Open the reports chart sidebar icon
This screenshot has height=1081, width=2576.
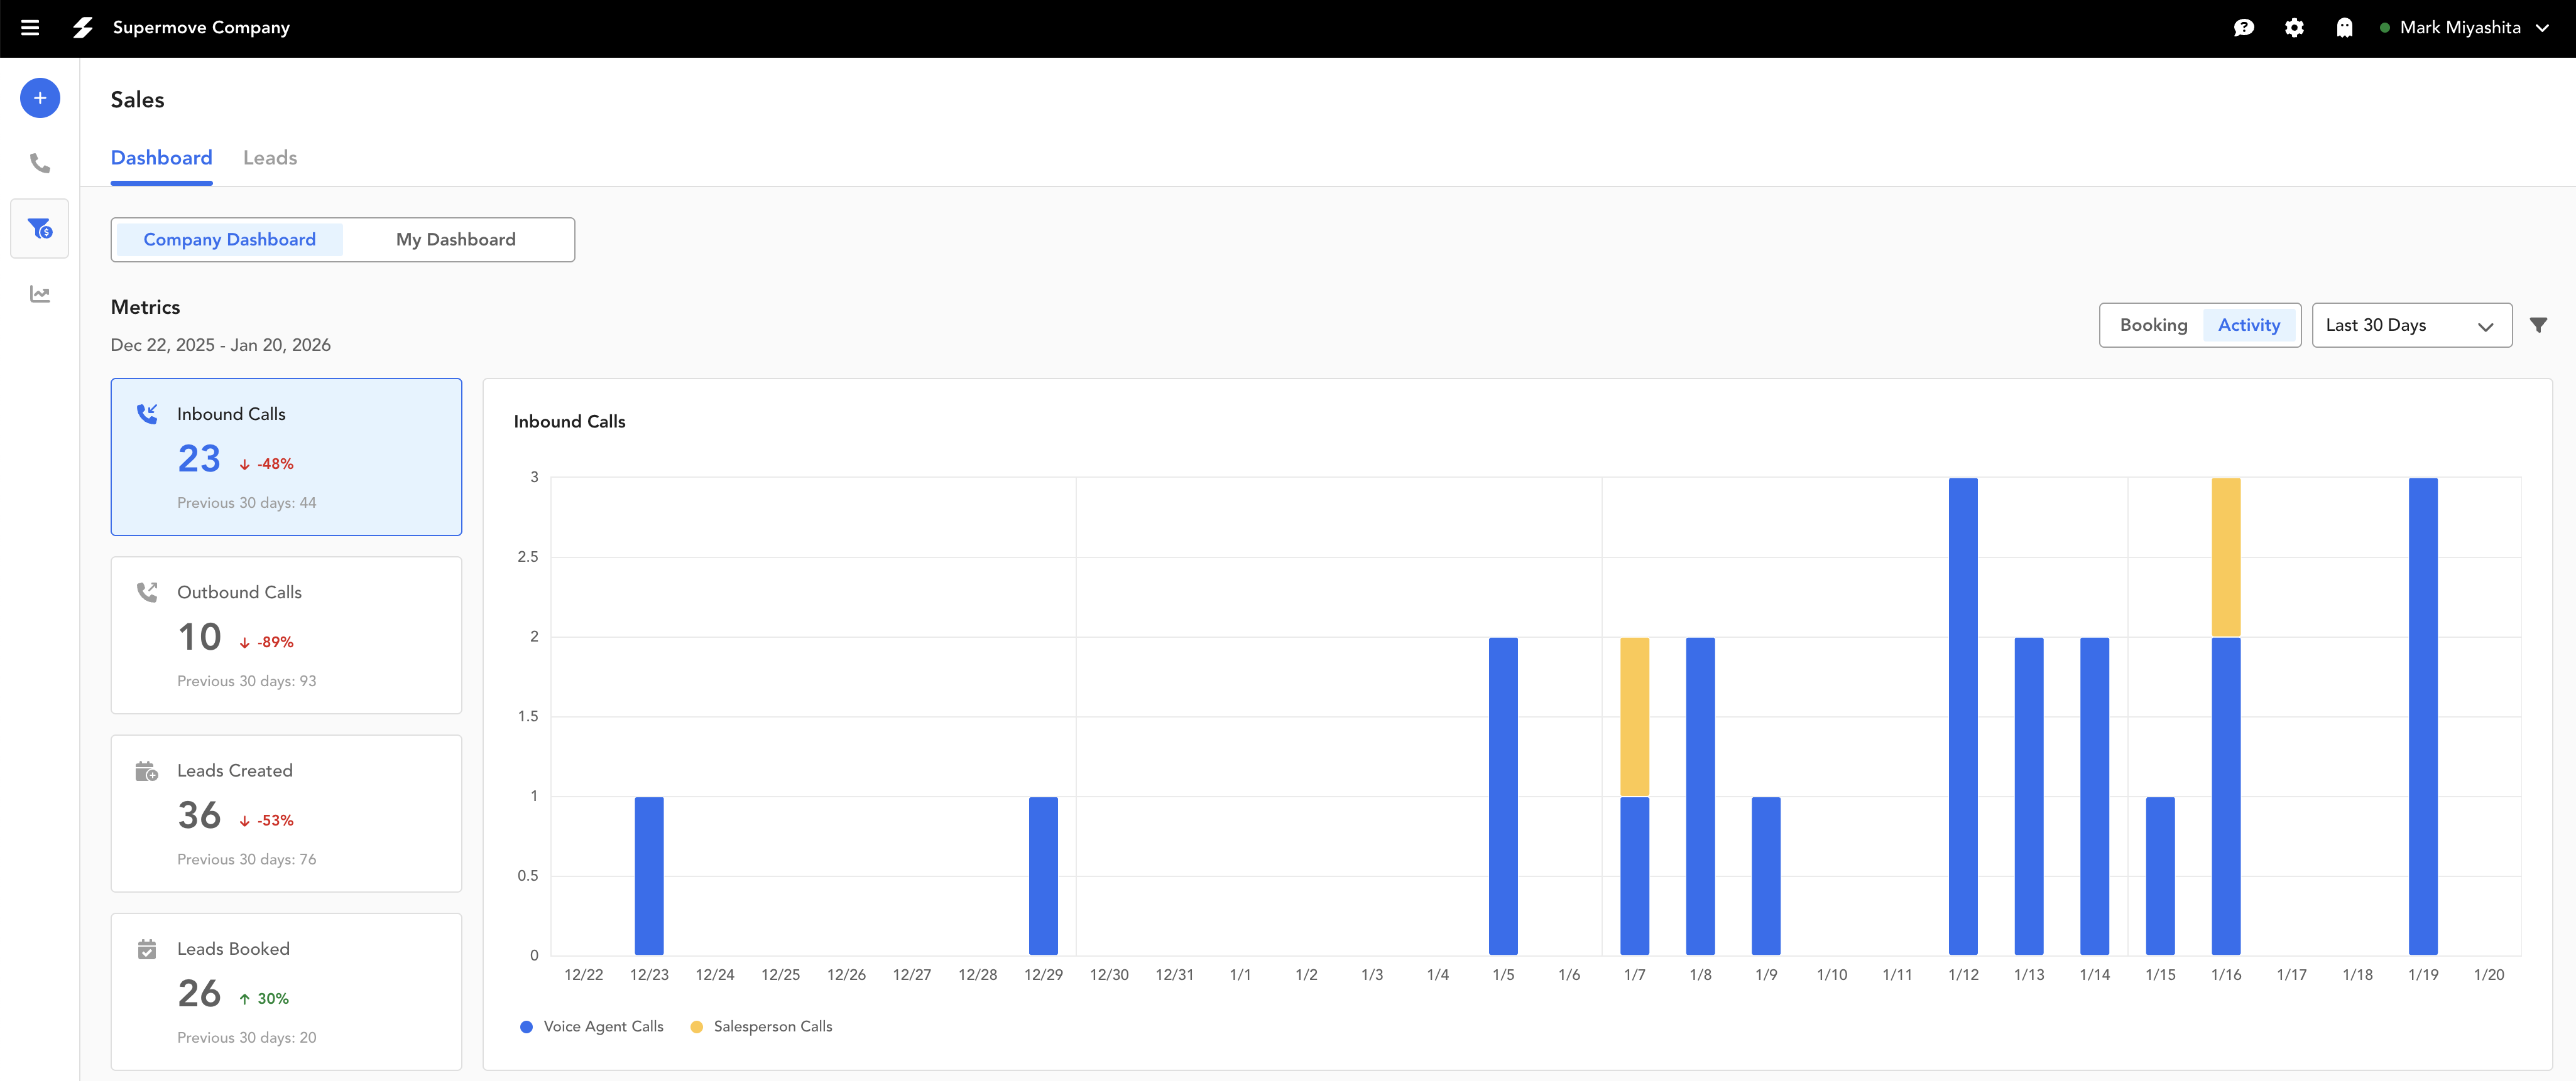pyautogui.click(x=40, y=294)
